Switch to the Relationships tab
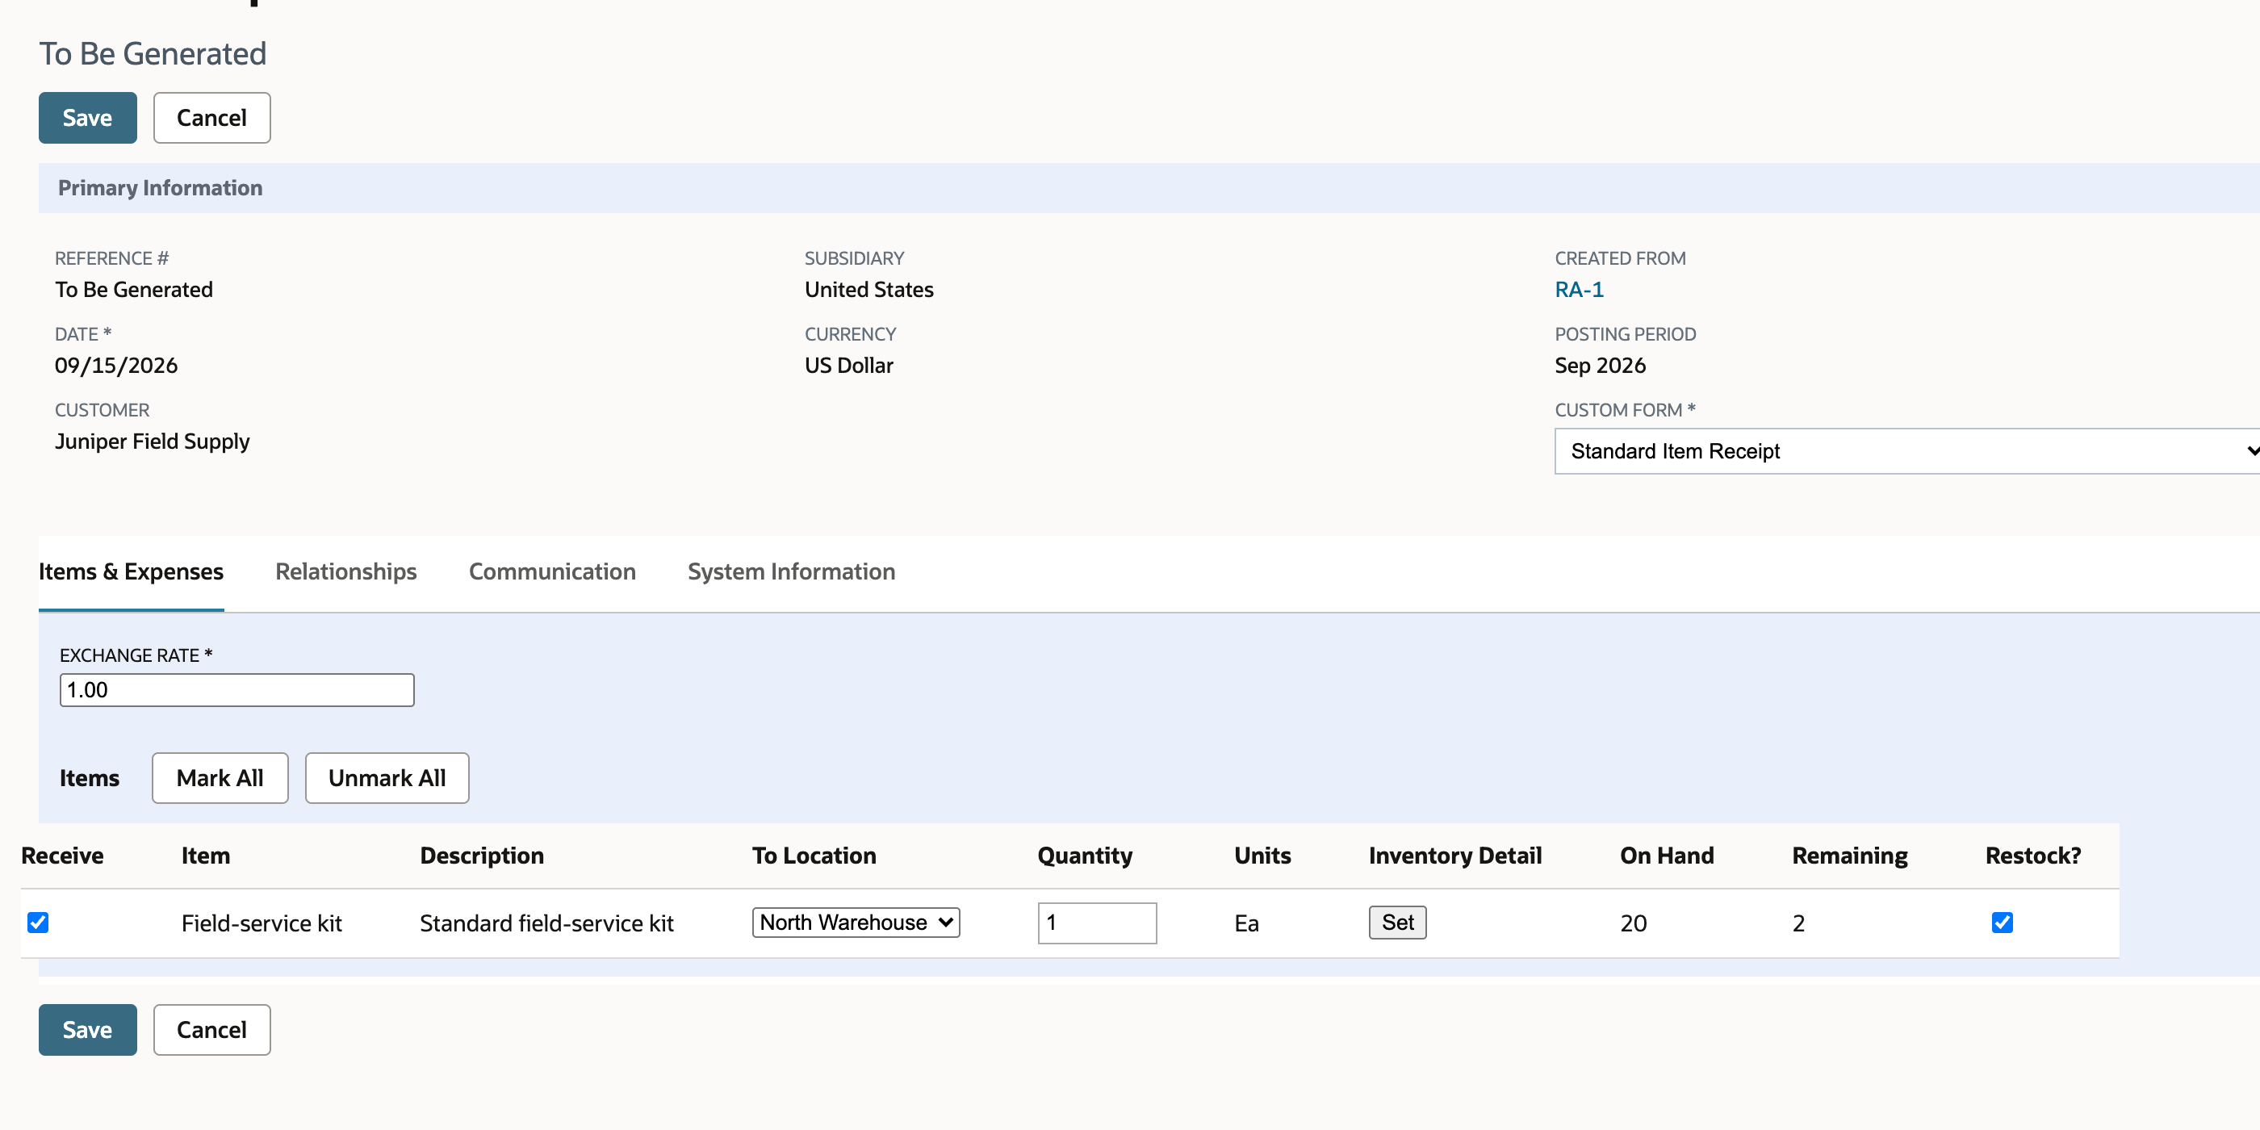This screenshot has height=1130, width=2260. click(x=345, y=571)
